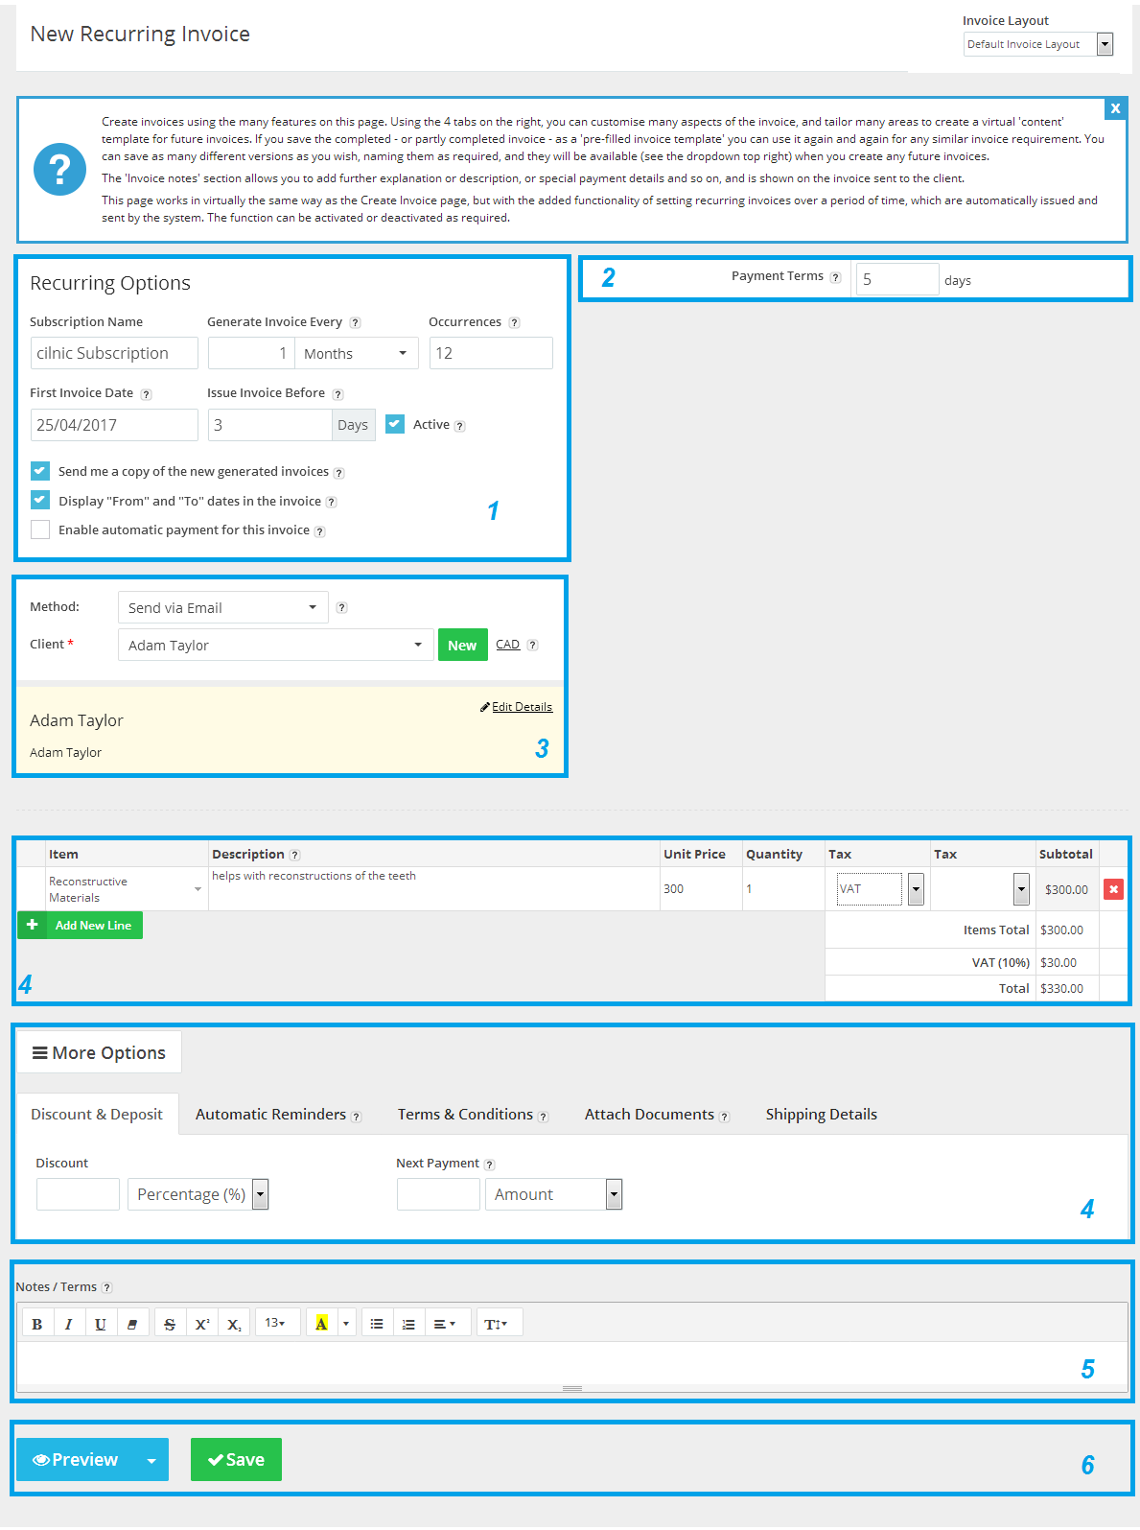The height and width of the screenshot is (1530, 1140).
Task: Click the Occurrences input field
Action: (491, 353)
